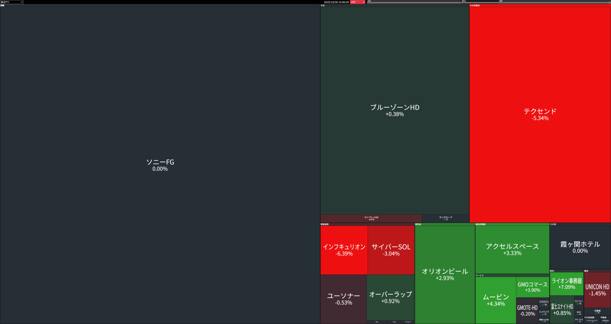Open the 直近IPO category dropdown
Viewport: 611px width, 324px height.
click(12, 2)
